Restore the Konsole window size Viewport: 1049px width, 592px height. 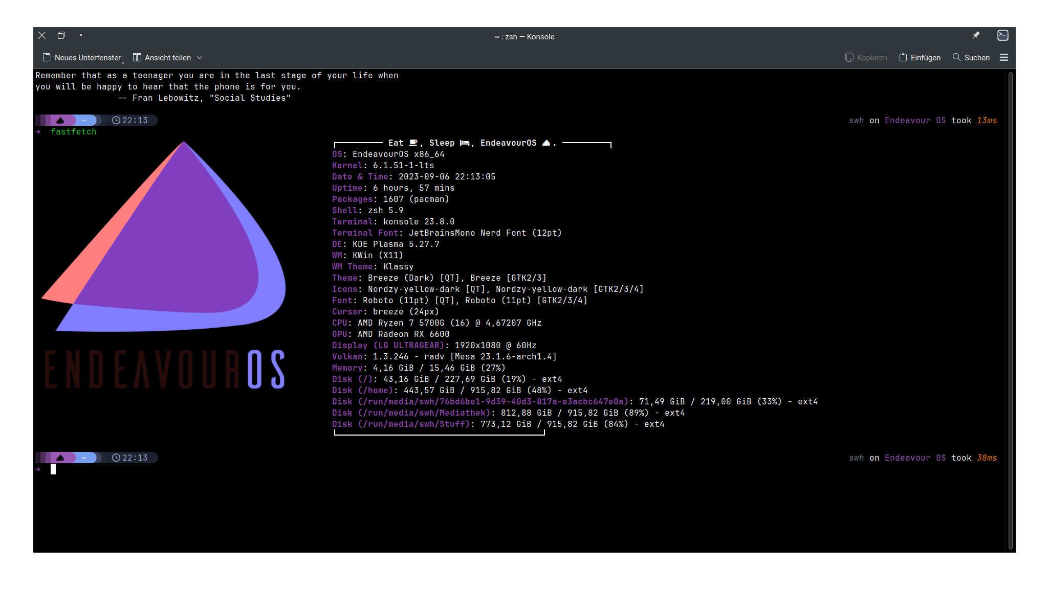coord(61,35)
